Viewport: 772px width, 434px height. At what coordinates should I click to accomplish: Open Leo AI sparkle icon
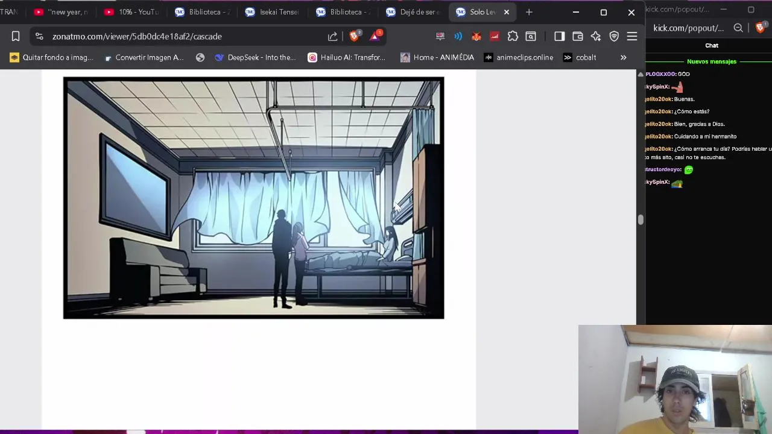596,37
